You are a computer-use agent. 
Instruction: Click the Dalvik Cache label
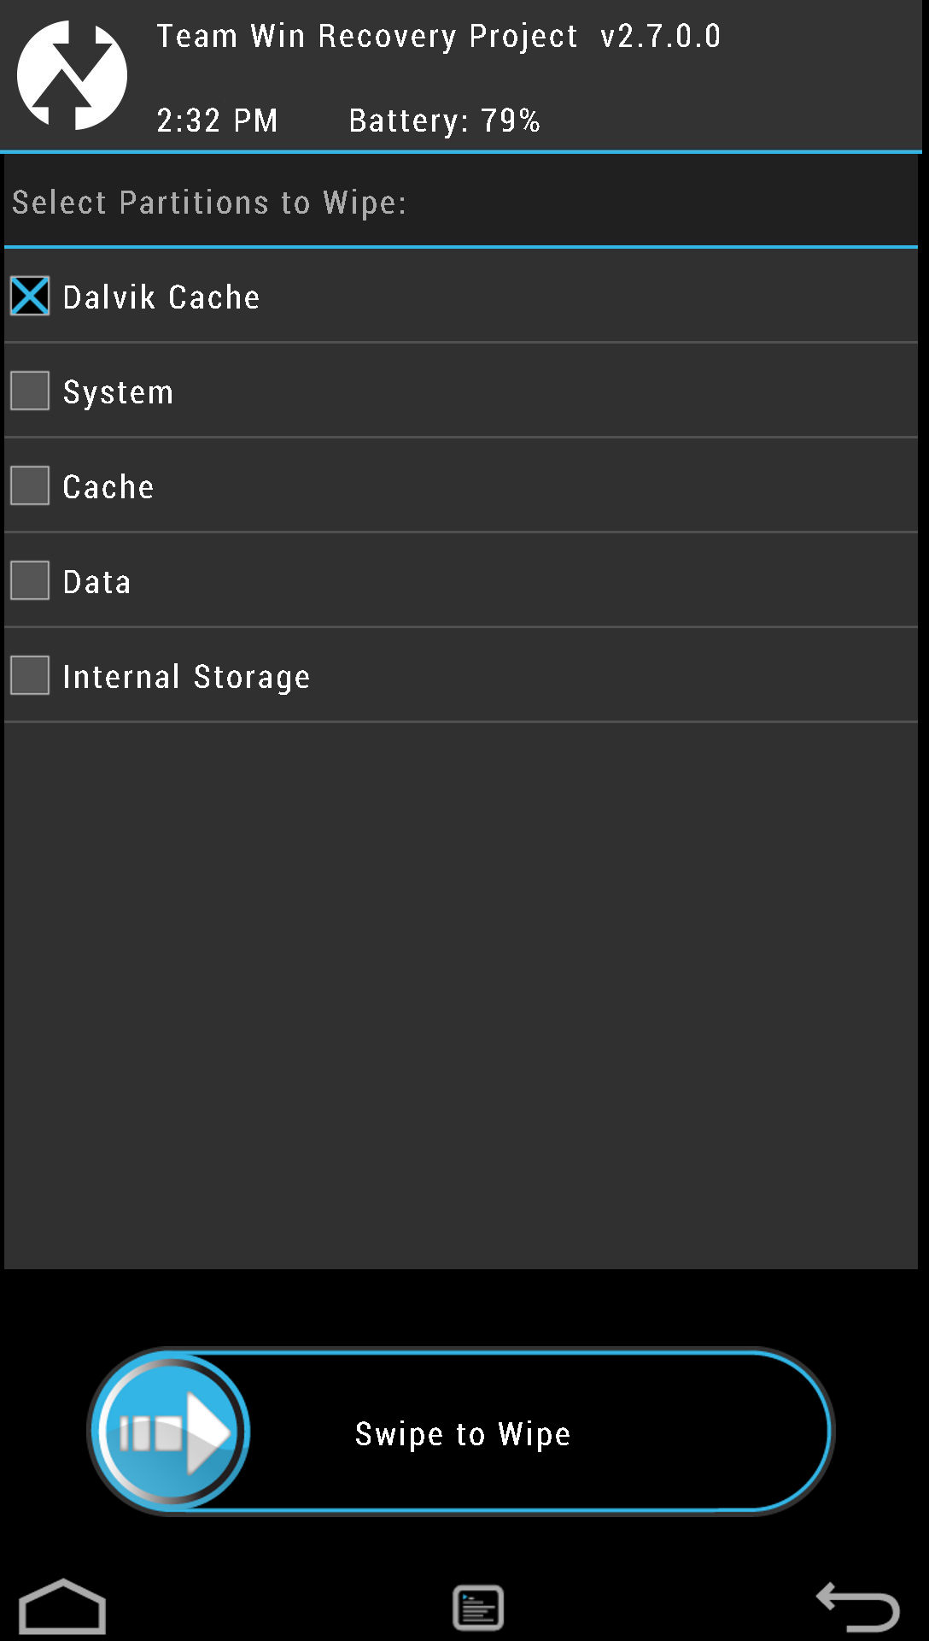click(161, 297)
